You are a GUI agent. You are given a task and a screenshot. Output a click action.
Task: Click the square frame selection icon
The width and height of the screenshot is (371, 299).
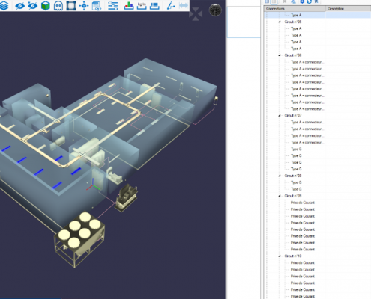click(71, 6)
